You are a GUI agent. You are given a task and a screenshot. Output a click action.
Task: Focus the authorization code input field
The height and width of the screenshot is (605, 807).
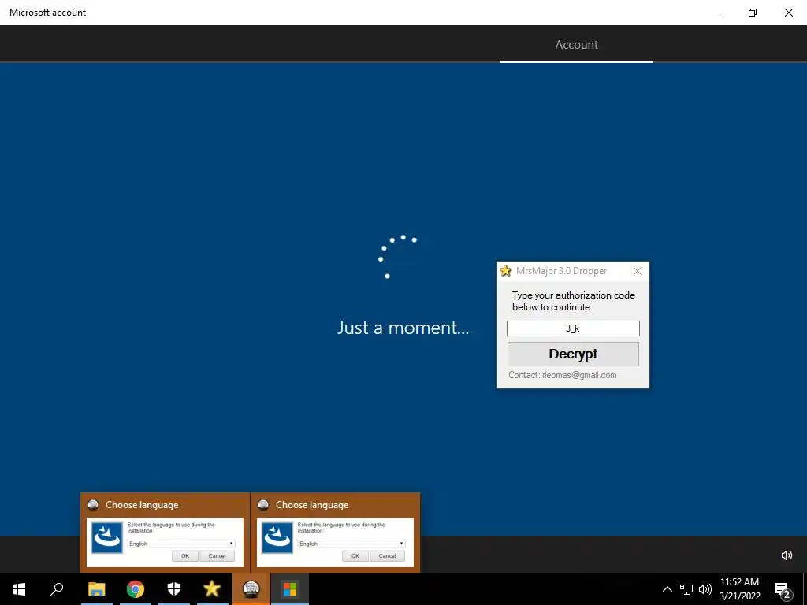point(573,328)
